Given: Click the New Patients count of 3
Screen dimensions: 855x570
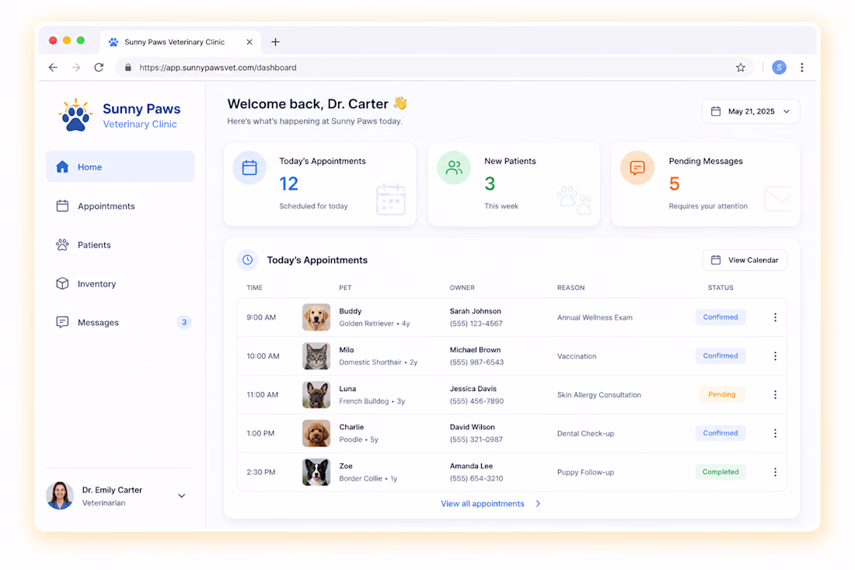Looking at the screenshot, I should click(x=490, y=184).
